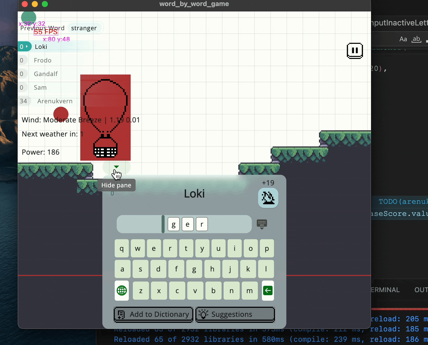Click the r letter tile in the word field

coord(202,224)
